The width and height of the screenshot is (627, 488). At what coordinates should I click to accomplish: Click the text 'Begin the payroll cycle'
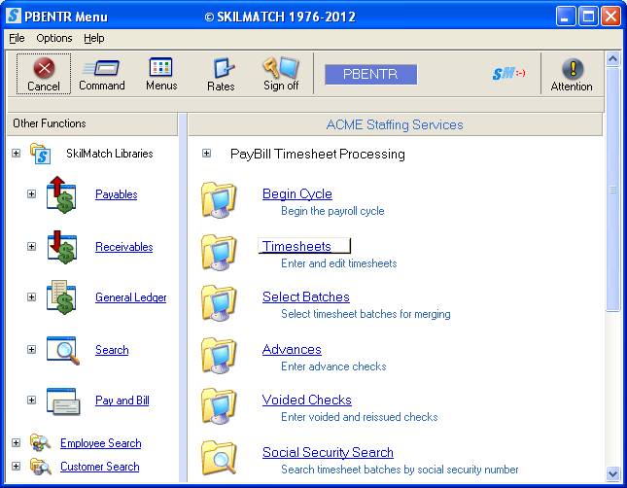tap(332, 211)
